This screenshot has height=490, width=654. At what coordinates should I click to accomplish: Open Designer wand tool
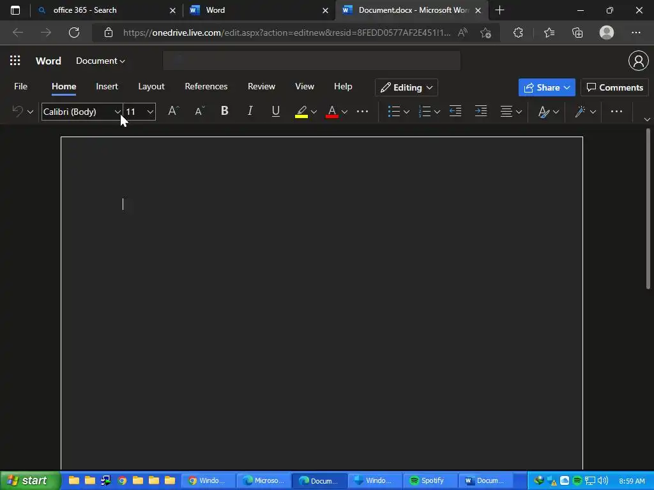click(580, 111)
